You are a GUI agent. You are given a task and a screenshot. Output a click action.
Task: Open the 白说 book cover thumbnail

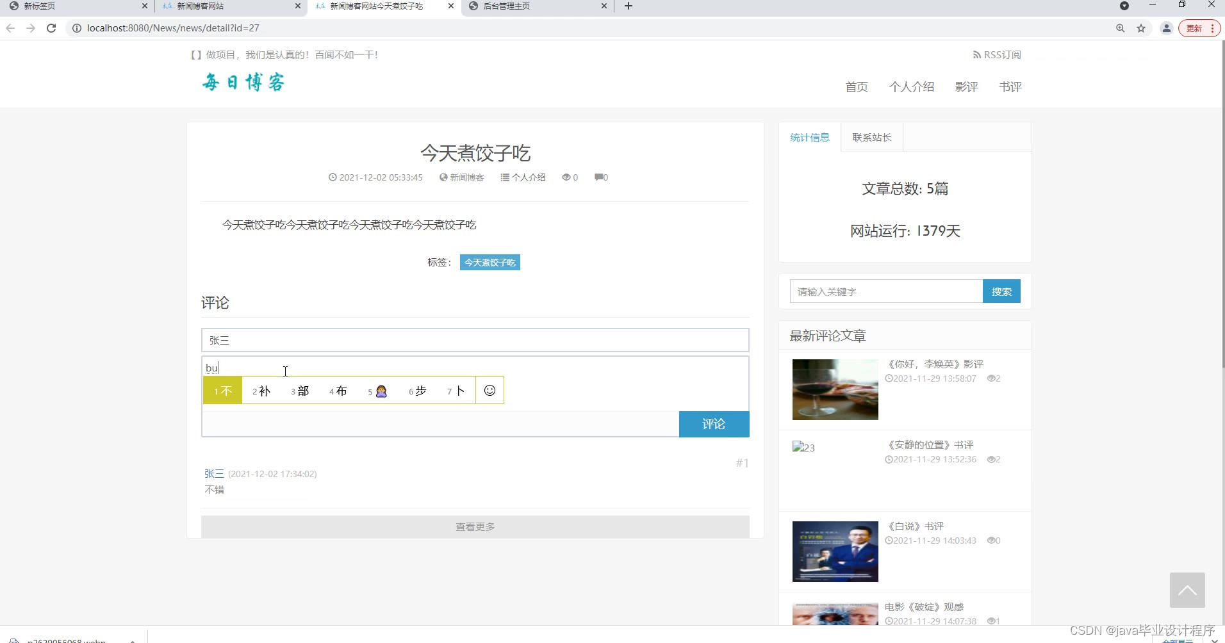(x=835, y=551)
